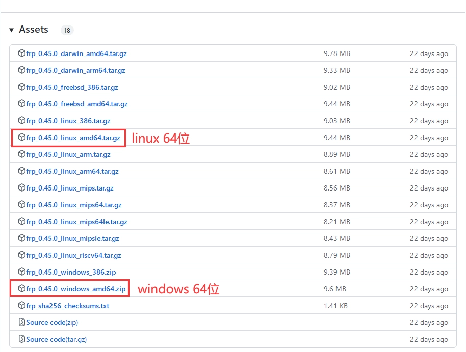Download frp_0.45.0_linux_mips64le.tar.gz
466x352 pixels.
click(x=76, y=222)
